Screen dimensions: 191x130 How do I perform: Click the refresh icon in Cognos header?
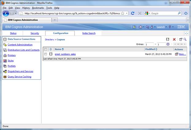pos(134,27)
